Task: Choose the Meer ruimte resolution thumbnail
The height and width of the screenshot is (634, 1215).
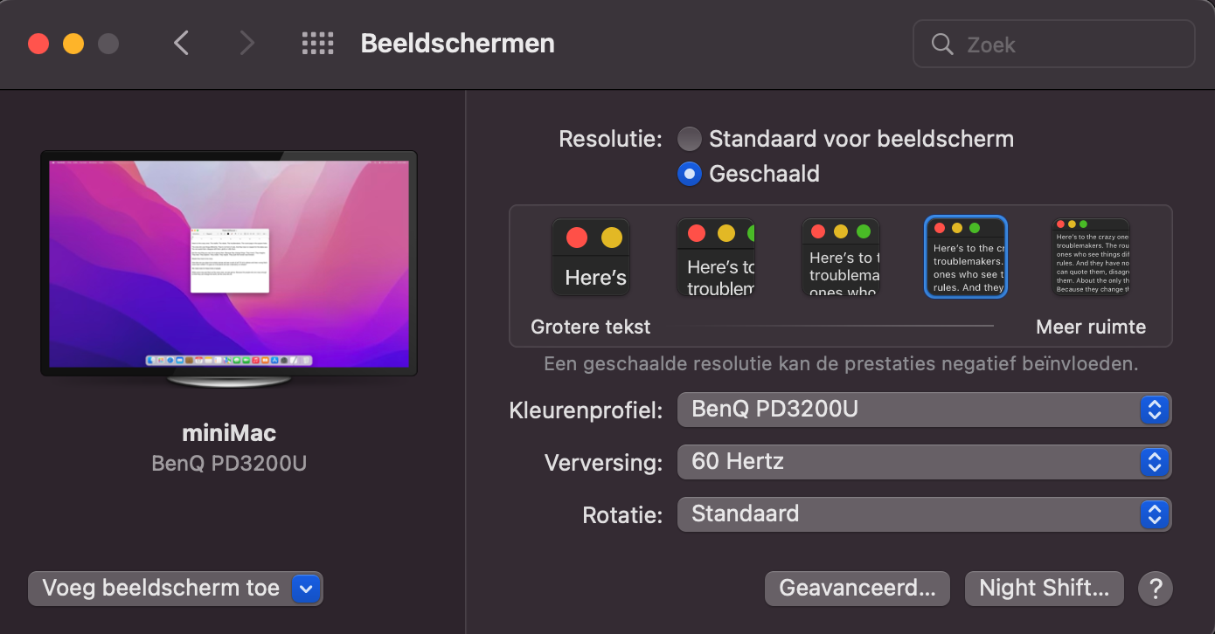Action: tap(1091, 257)
